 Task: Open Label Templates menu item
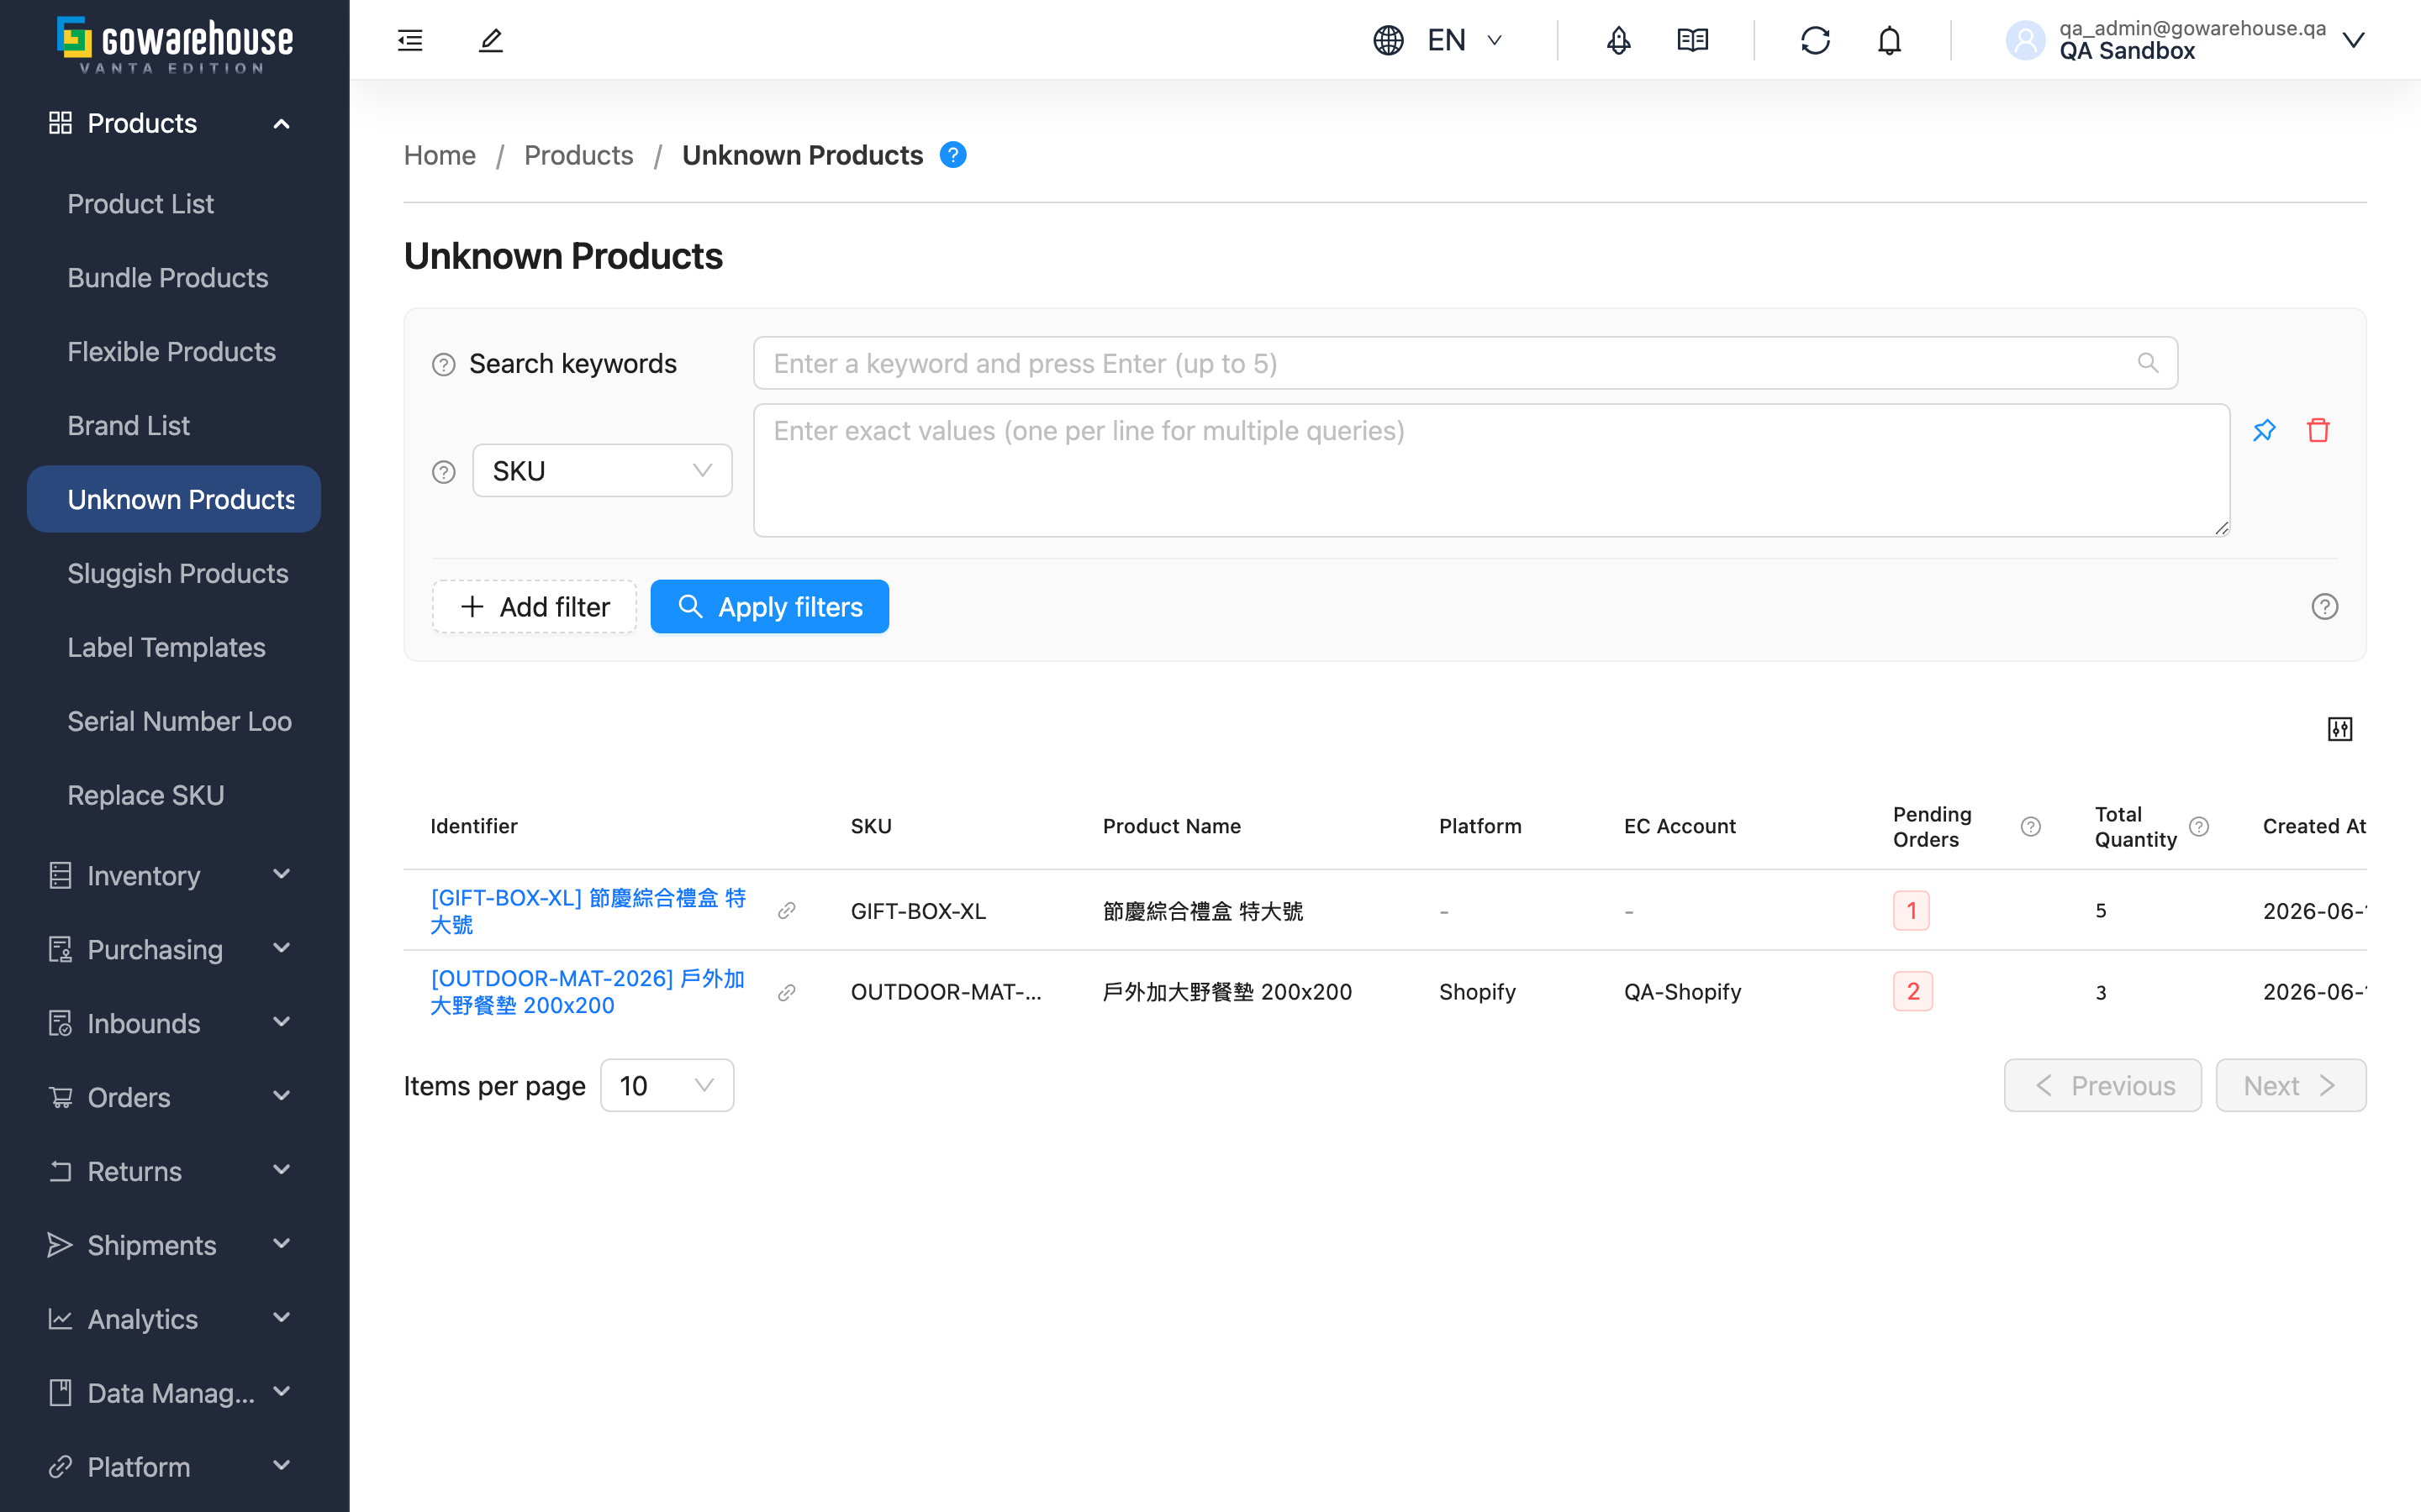(174, 647)
